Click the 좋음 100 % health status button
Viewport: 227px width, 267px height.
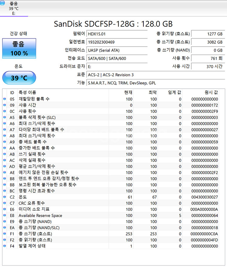(x=19, y=48)
